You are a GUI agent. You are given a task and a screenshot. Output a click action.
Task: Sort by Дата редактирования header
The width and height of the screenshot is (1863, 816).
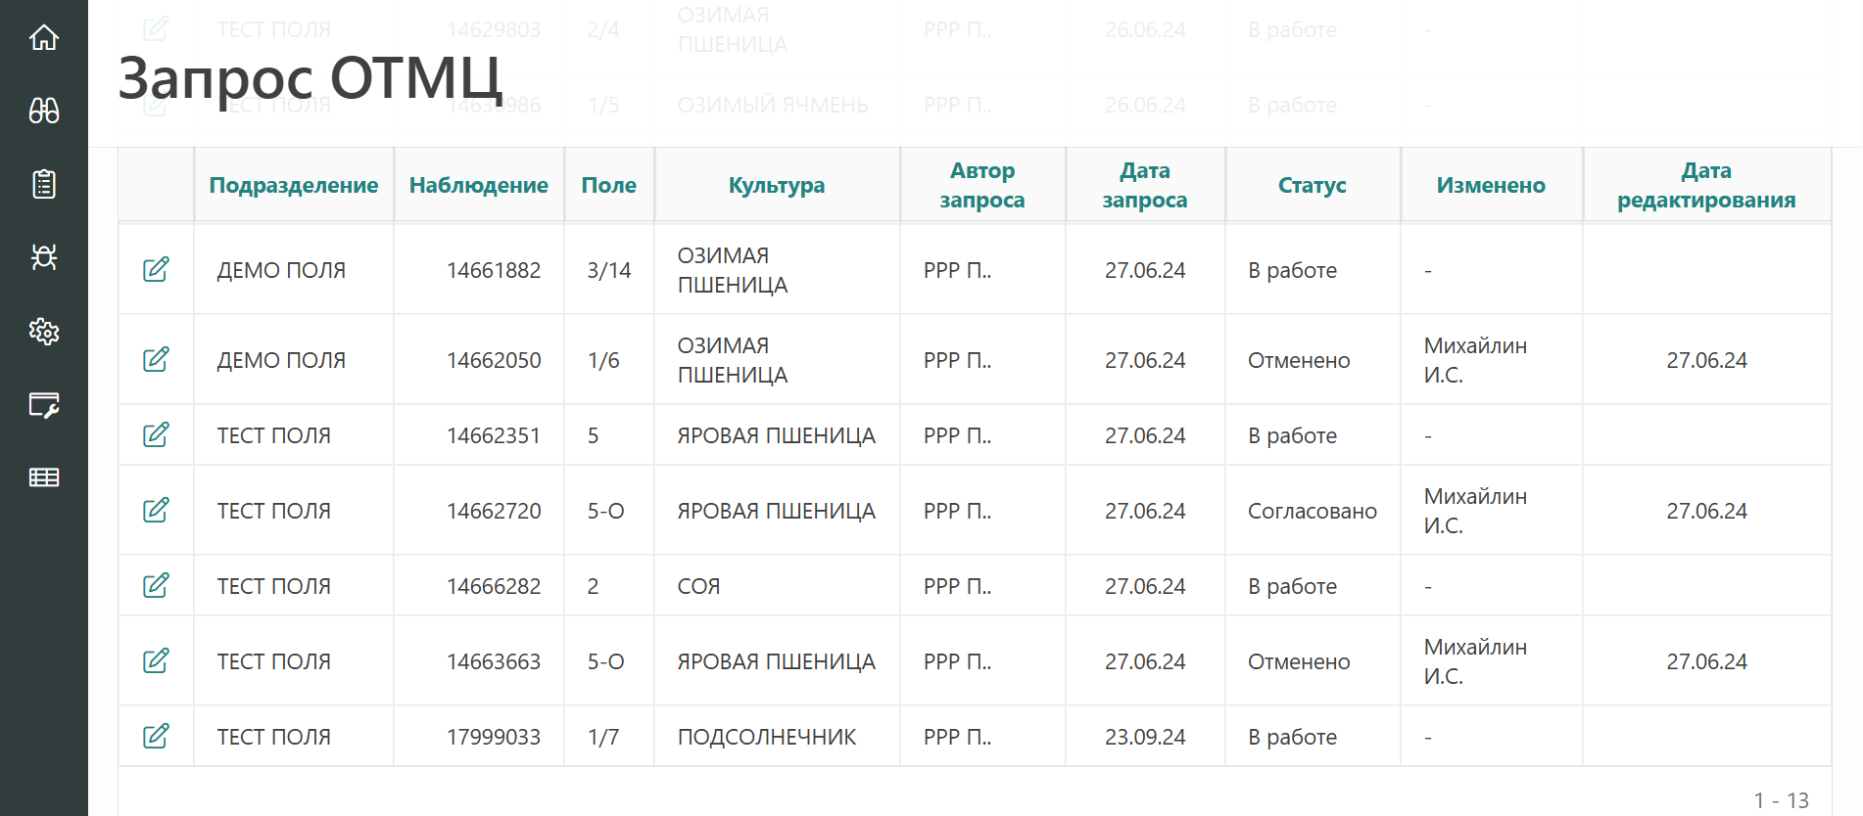[x=1705, y=185]
